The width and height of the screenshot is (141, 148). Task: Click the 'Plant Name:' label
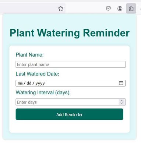click(30, 55)
